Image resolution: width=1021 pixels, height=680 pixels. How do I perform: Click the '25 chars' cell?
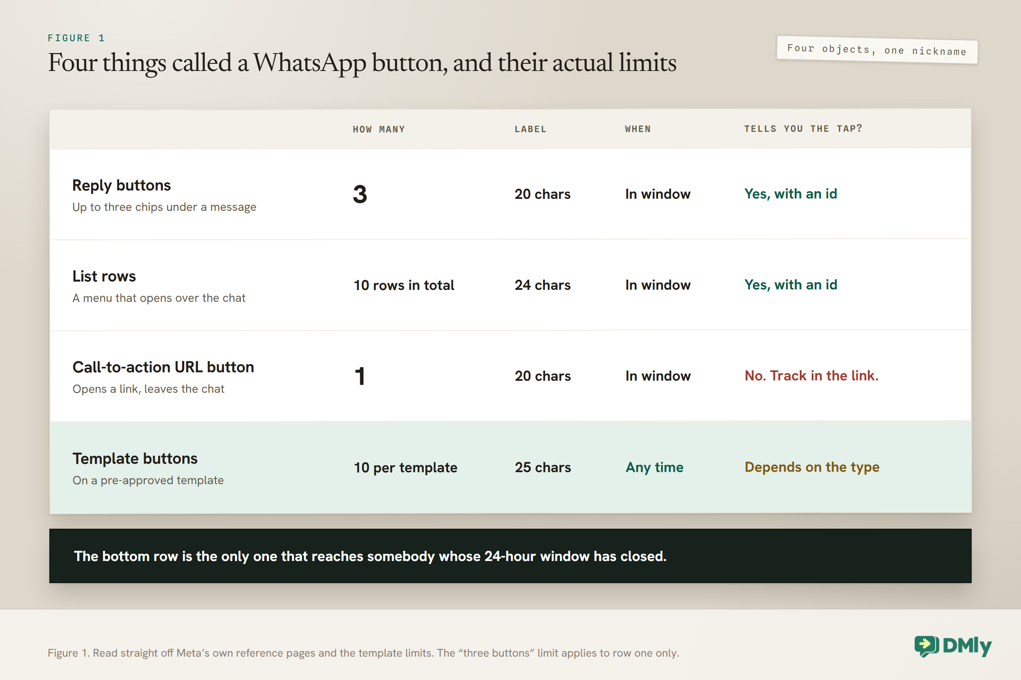543,467
